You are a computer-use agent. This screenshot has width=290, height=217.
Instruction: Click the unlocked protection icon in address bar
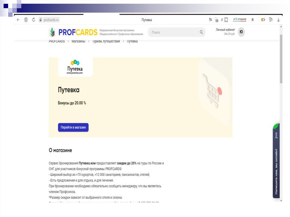216,20
